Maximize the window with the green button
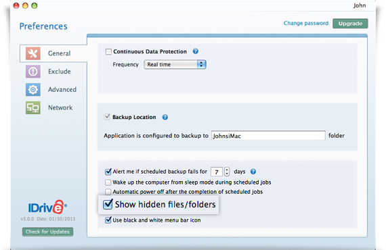Image resolution: width=386 pixels, height=250 pixels. click(35, 5)
